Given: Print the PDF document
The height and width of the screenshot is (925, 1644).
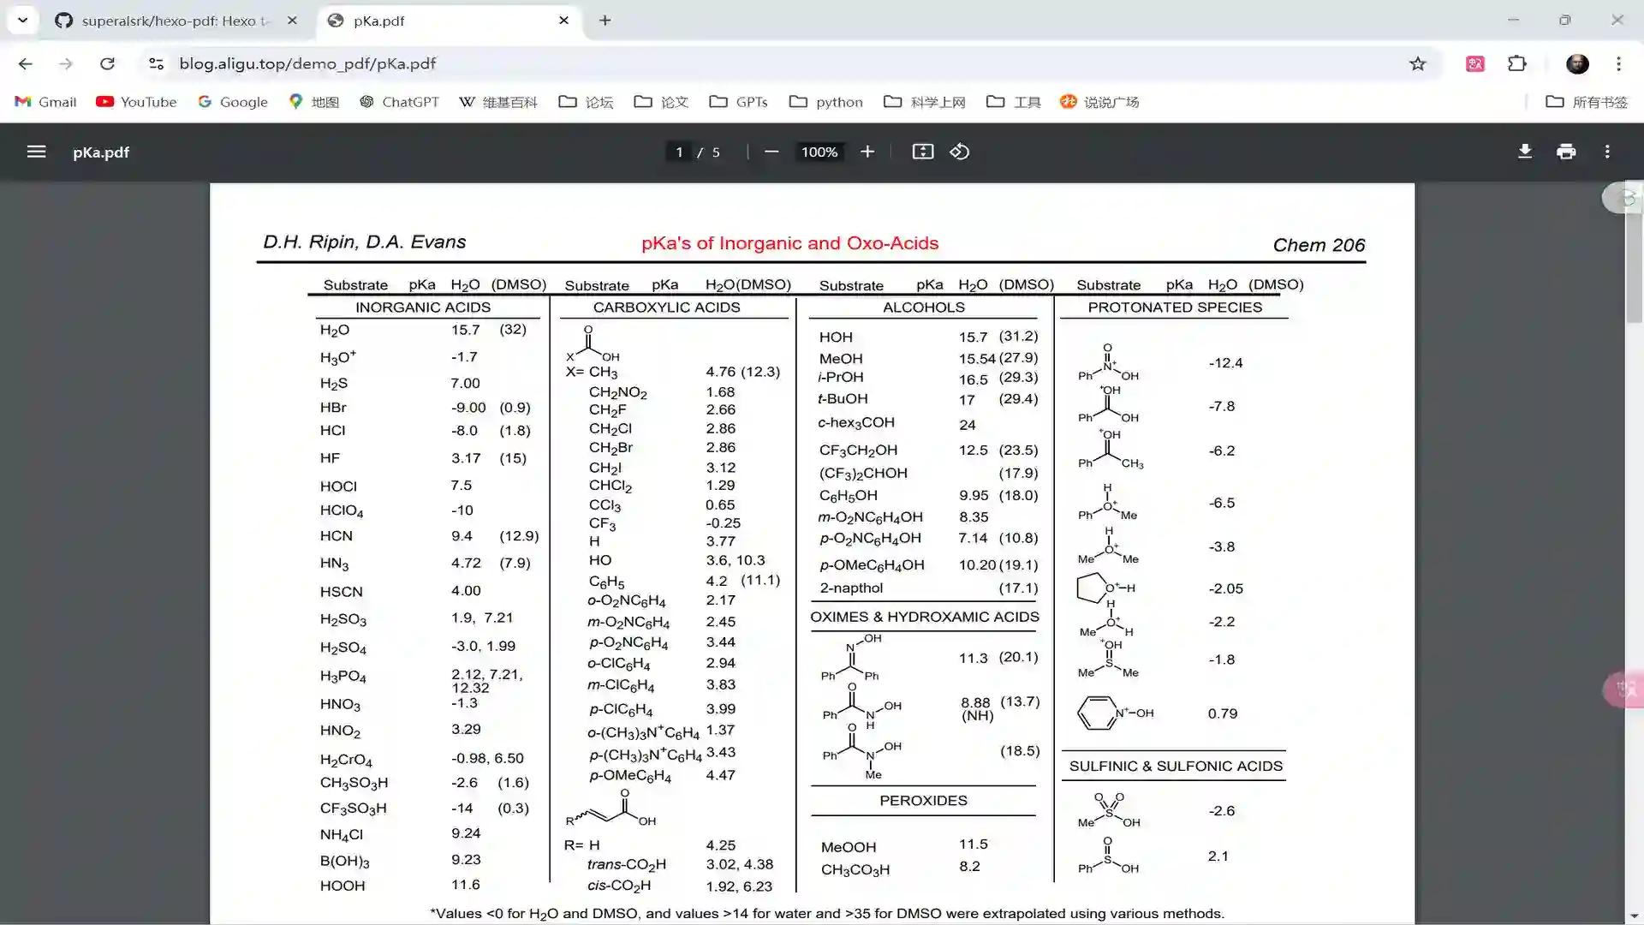Looking at the screenshot, I should [1566, 152].
